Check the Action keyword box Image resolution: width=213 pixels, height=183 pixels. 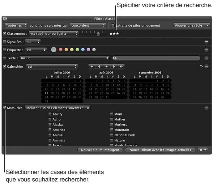[50, 119]
